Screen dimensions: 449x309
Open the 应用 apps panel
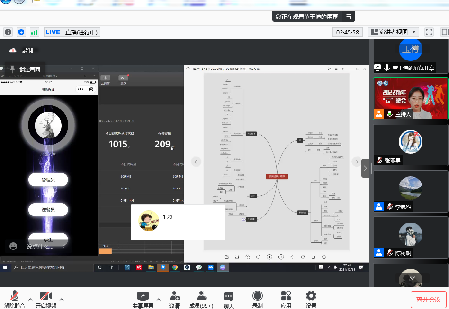point(286,299)
